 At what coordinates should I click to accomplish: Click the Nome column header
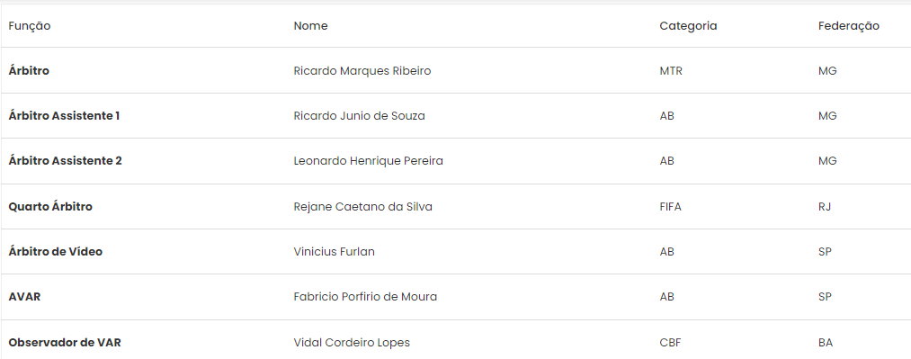coord(311,26)
